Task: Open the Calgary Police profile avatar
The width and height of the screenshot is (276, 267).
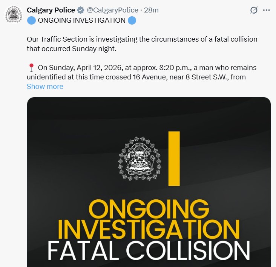Action: point(14,14)
